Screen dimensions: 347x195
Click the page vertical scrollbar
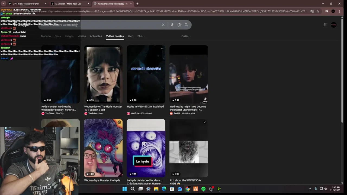[x=342, y=70]
